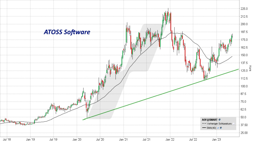Click the SMA(40) legend label
Viewport: 254px width, 143px height.
211,128
